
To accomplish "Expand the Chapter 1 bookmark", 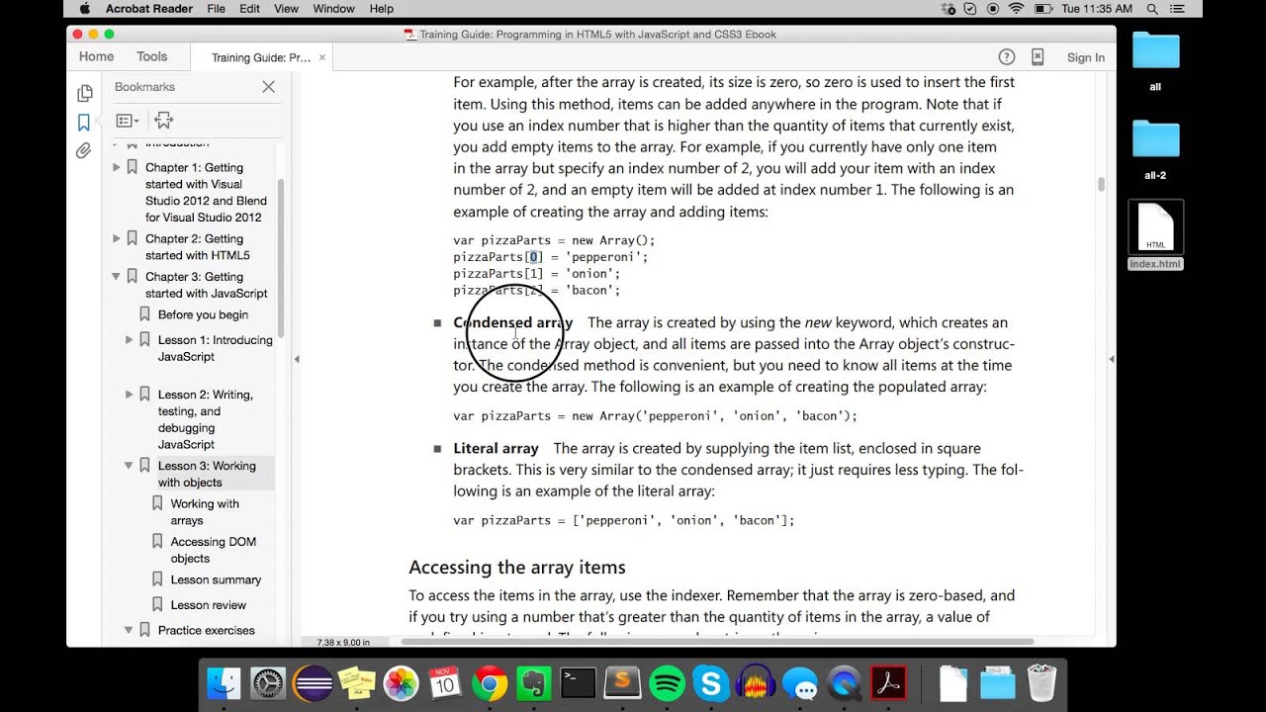I will [x=117, y=167].
